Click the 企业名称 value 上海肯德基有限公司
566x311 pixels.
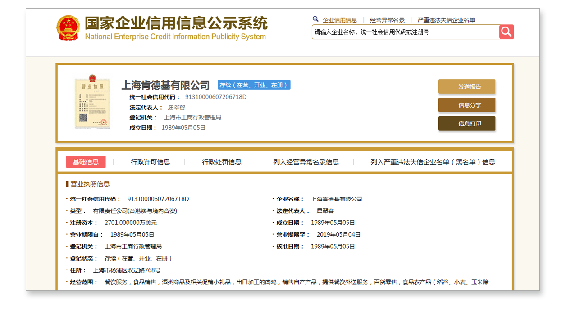point(337,199)
